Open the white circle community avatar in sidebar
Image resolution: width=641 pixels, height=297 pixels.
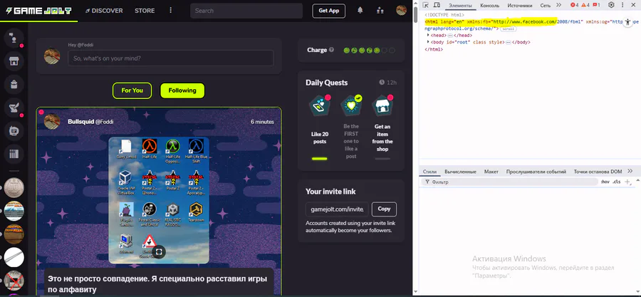14,258
